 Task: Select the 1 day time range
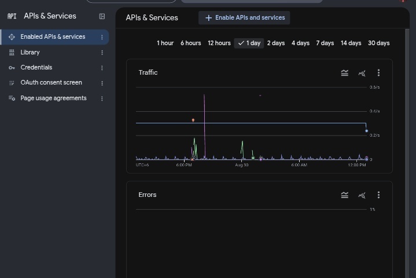(x=249, y=43)
